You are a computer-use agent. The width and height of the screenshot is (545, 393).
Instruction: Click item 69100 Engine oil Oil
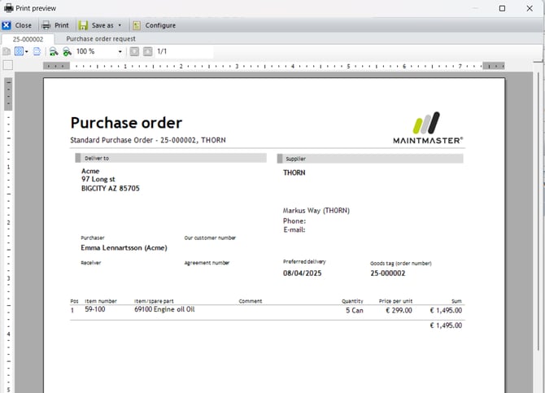164,309
